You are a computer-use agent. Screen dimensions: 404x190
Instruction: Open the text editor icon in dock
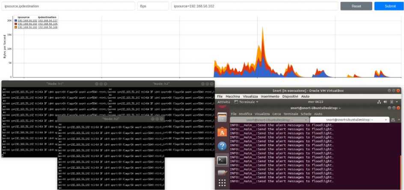(x=222, y=172)
